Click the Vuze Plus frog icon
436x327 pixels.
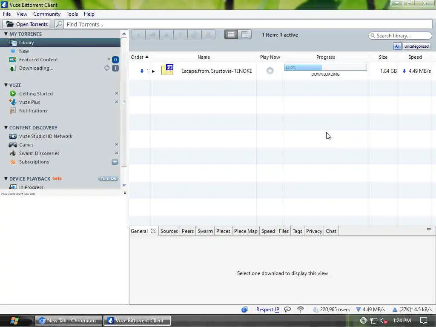point(13,102)
